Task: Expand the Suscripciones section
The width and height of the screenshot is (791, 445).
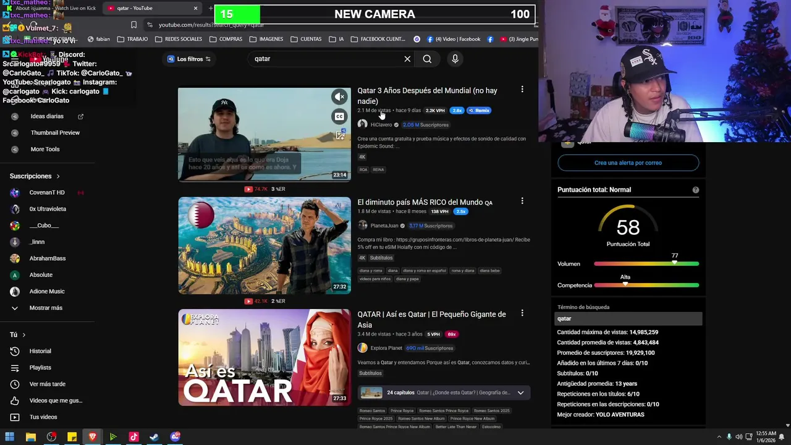Action: (x=35, y=176)
